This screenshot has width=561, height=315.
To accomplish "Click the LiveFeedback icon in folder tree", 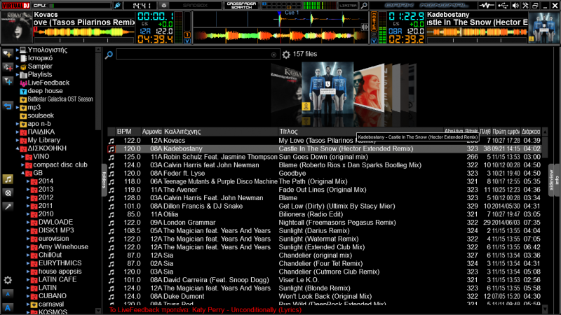I will coord(23,83).
